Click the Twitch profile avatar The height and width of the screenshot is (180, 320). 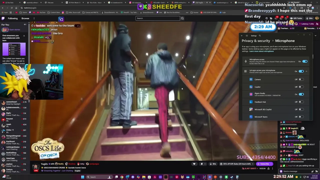[317, 18]
